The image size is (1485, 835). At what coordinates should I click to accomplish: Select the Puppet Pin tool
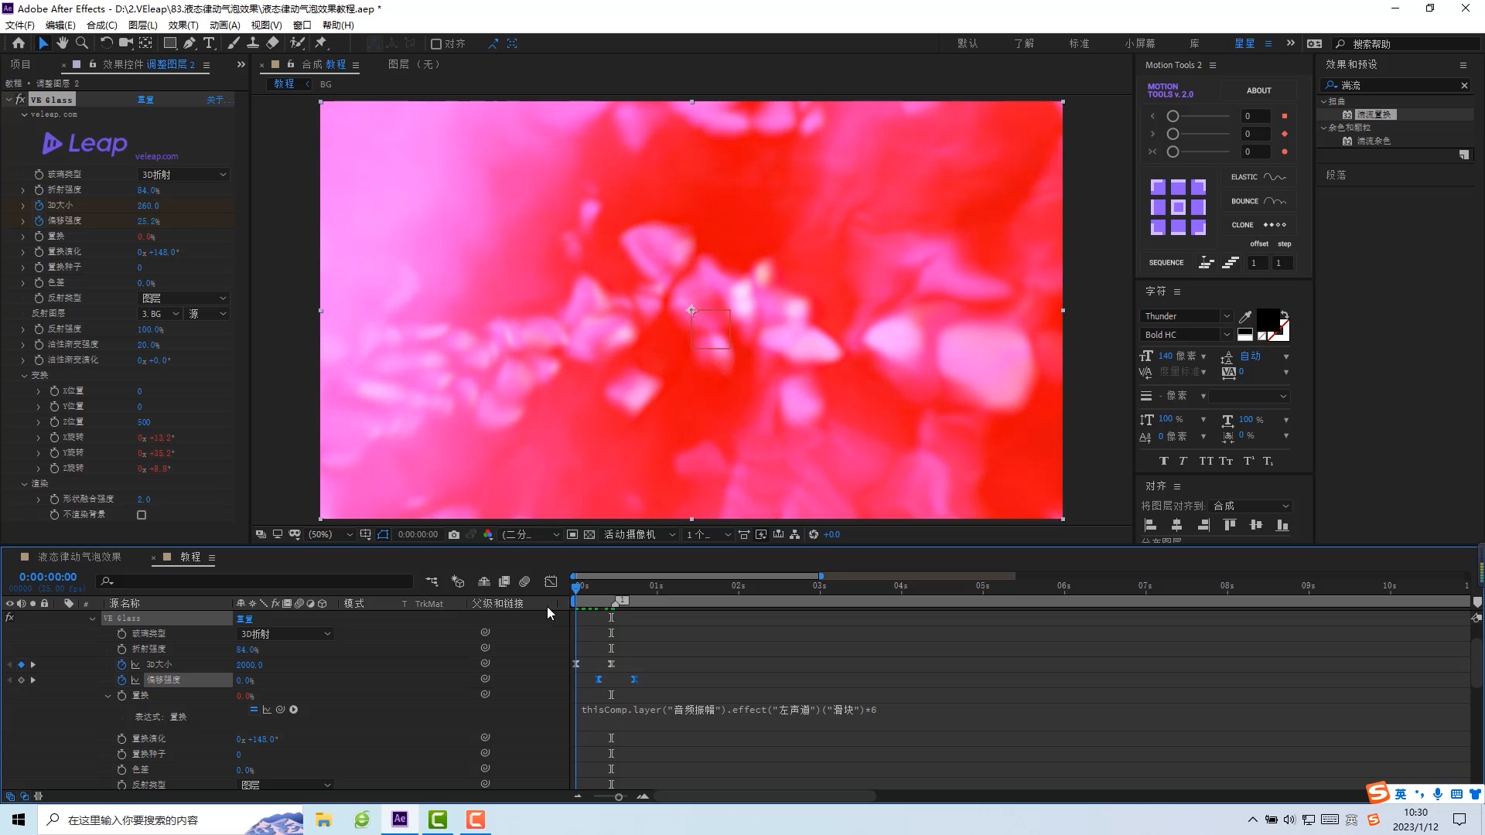(321, 43)
